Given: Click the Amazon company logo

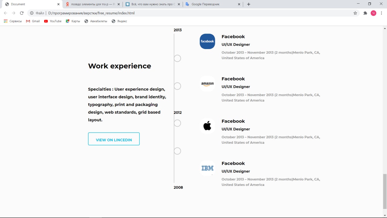Looking at the screenshot, I should click(x=207, y=84).
